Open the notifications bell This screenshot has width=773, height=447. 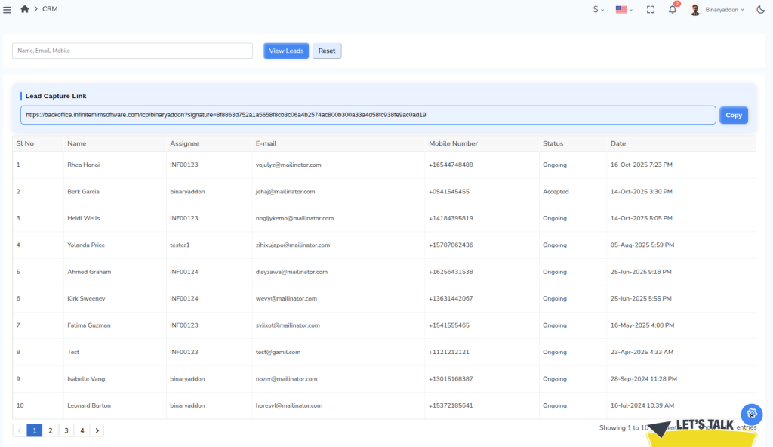[673, 9]
